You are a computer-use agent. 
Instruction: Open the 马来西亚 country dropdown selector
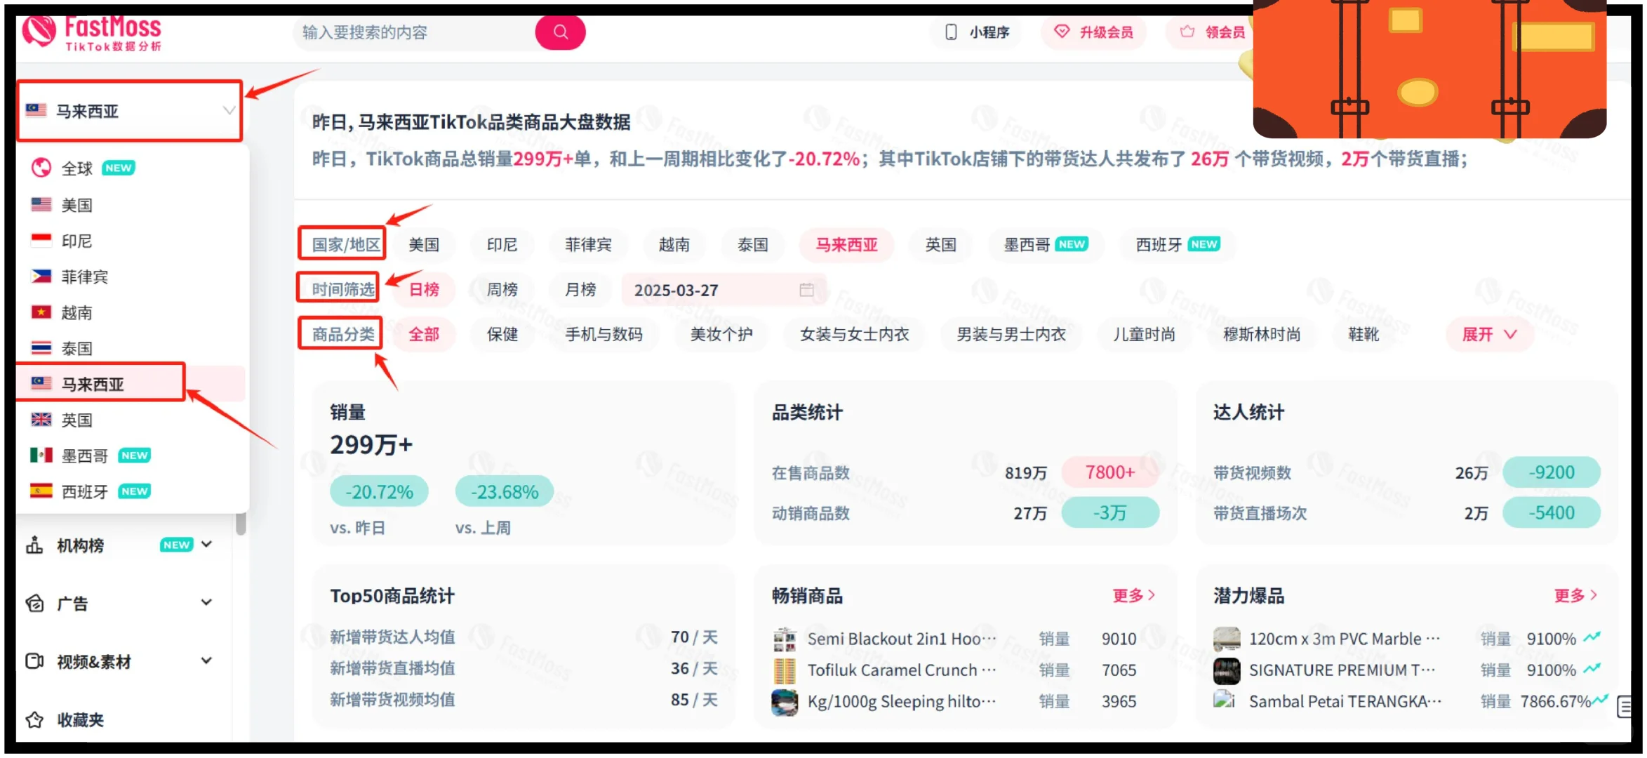click(131, 111)
